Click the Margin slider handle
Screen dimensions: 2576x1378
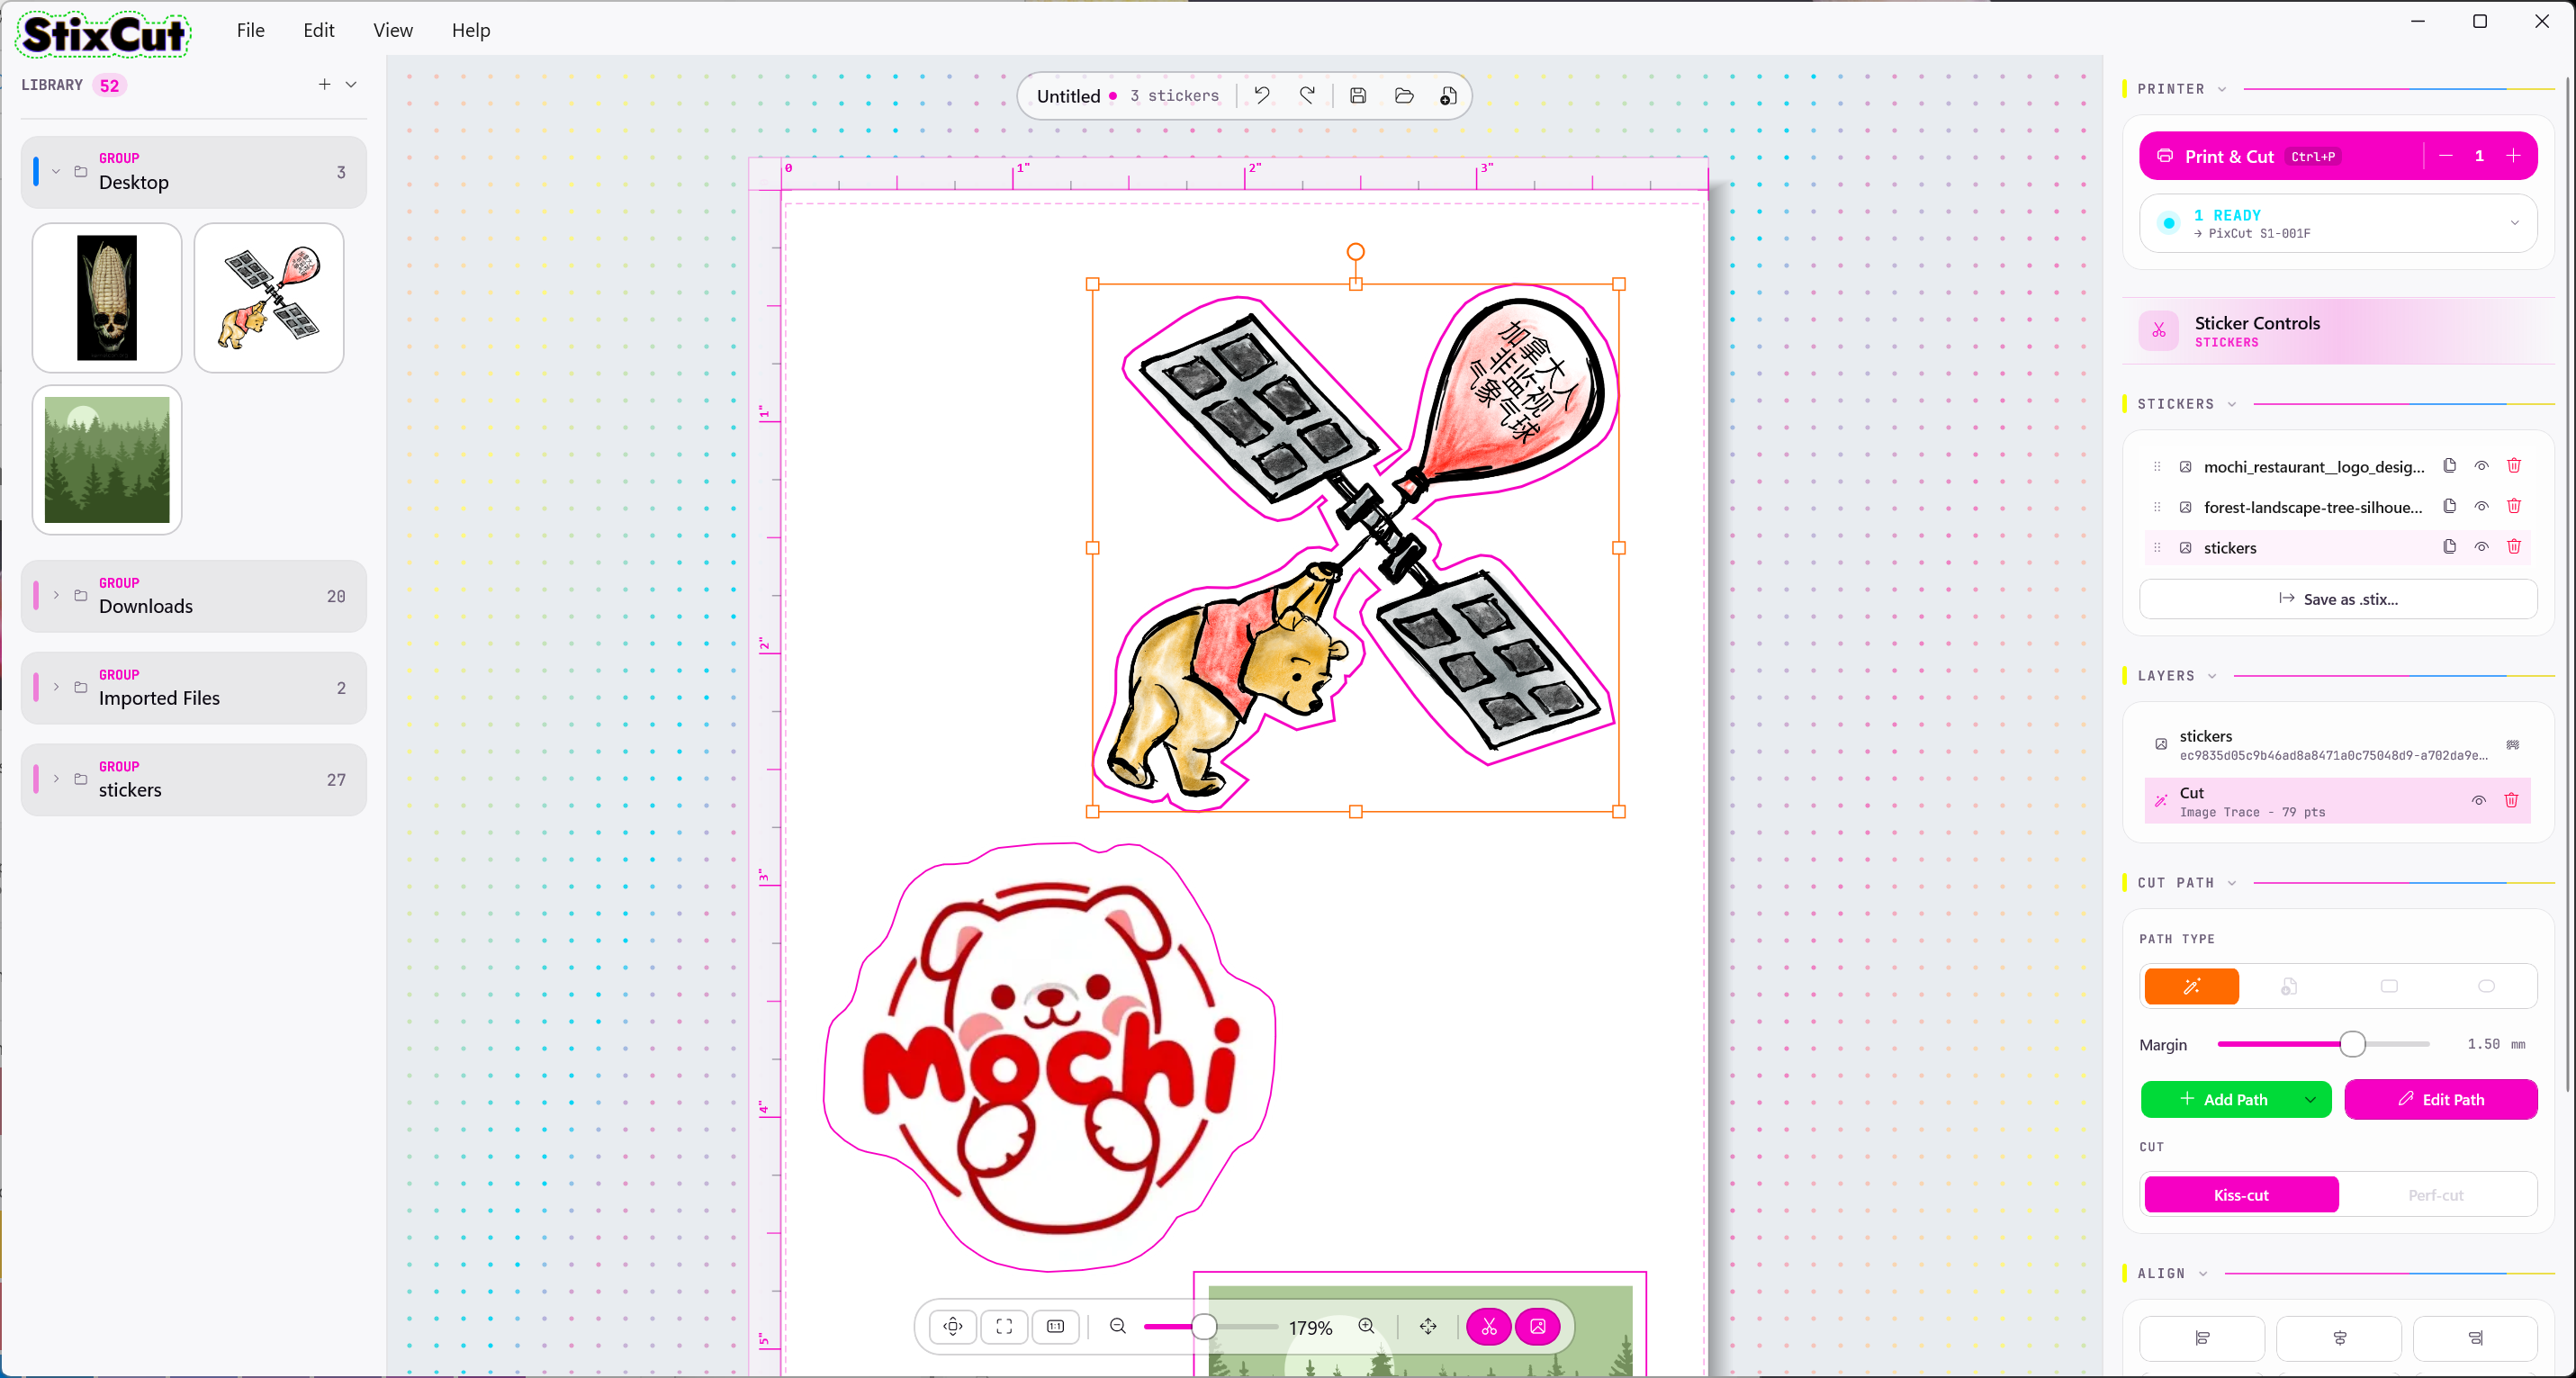pyautogui.click(x=2353, y=1044)
